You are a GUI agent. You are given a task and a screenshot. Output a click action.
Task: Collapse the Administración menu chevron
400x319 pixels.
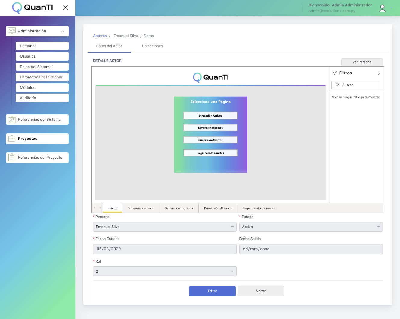pos(63,31)
